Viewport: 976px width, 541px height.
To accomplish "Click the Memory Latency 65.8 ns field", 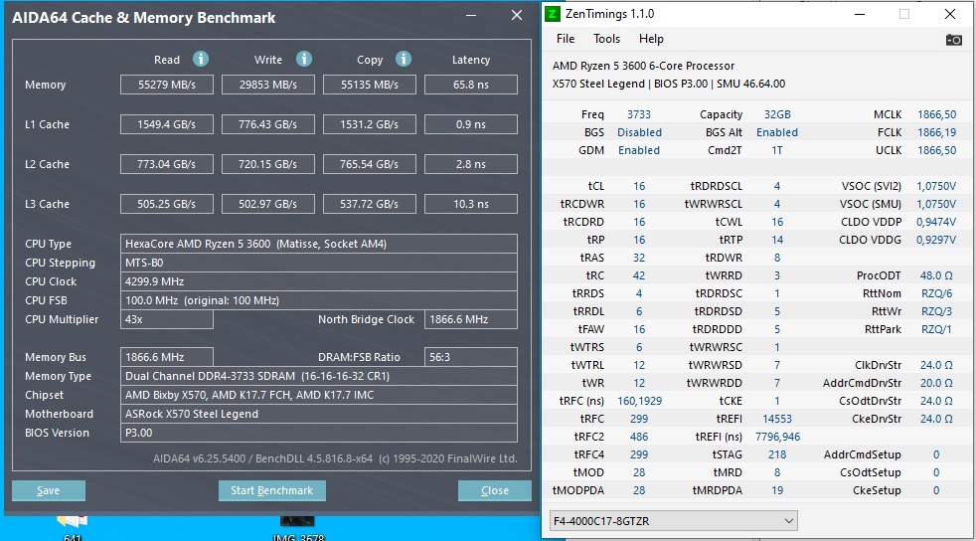I will [x=471, y=85].
